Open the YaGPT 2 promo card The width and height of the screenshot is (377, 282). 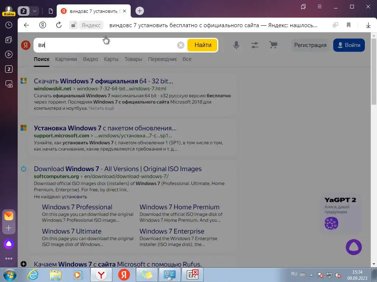pyautogui.click(x=341, y=213)
